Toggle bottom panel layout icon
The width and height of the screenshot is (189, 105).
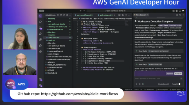pos(180,11)
